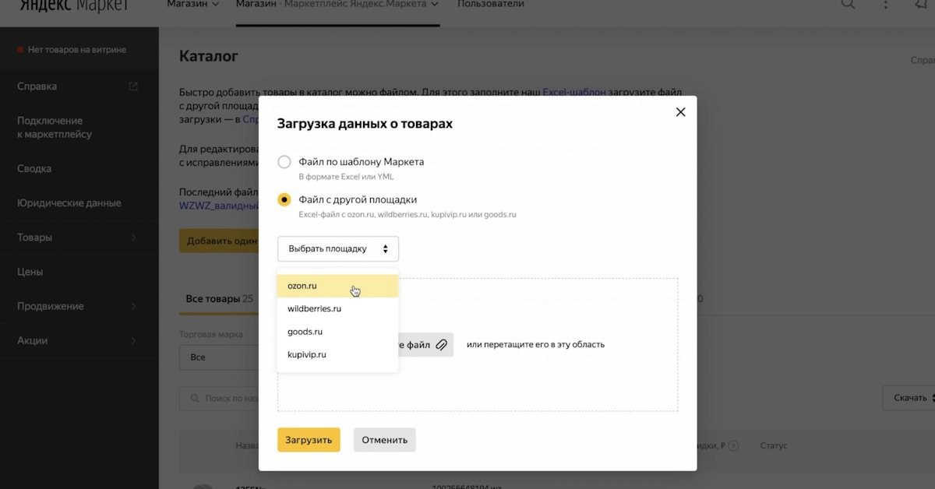
Task: Click the paperclip attach file icon
Action: click(x=441, y=344)
